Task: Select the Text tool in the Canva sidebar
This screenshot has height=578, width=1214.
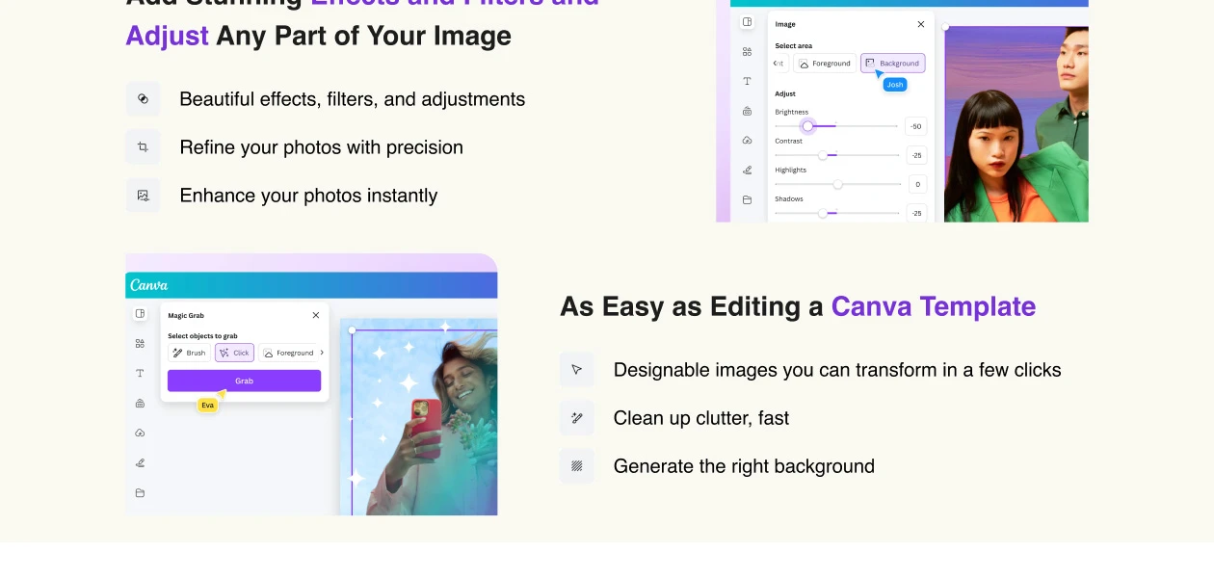Action: pyautogui.click(x=140, y=373)
